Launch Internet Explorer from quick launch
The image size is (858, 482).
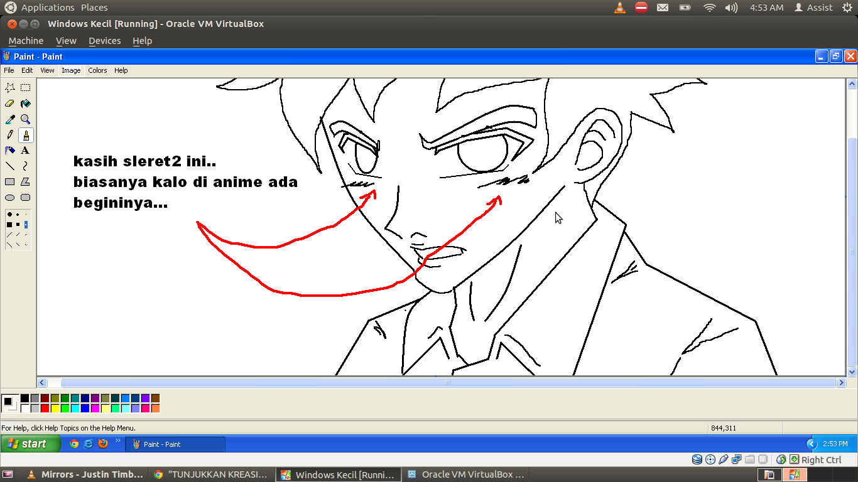[x=89, y=444]
